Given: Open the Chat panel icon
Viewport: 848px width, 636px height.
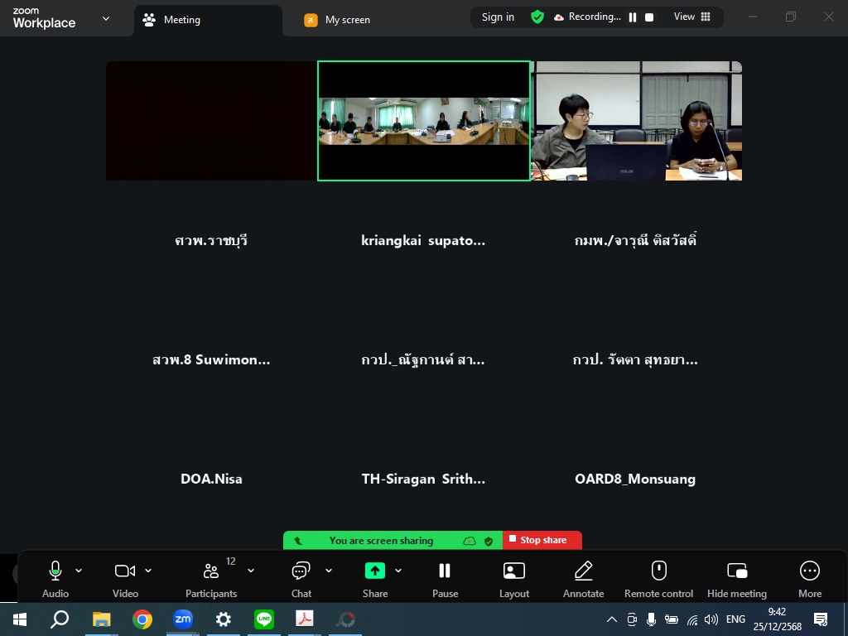Looking at the screenshot, I should 301,571.
